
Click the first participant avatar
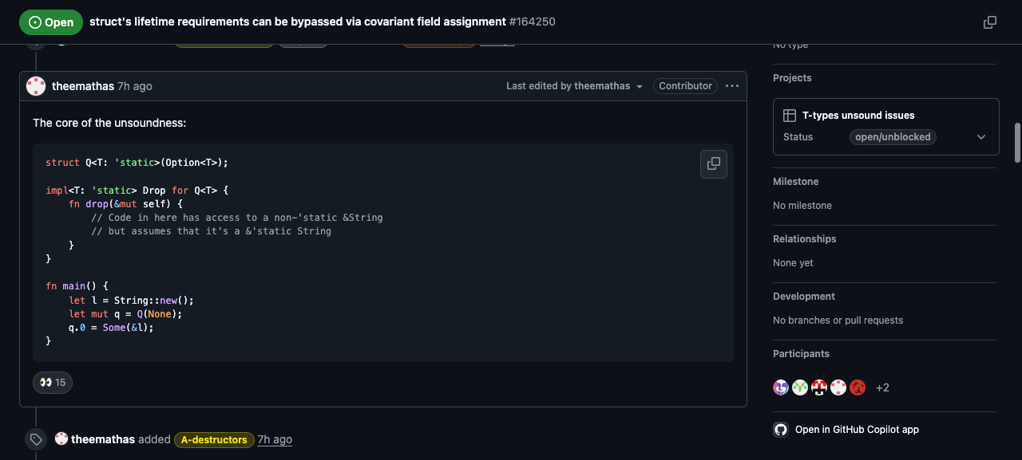click(x=781, y=387)
